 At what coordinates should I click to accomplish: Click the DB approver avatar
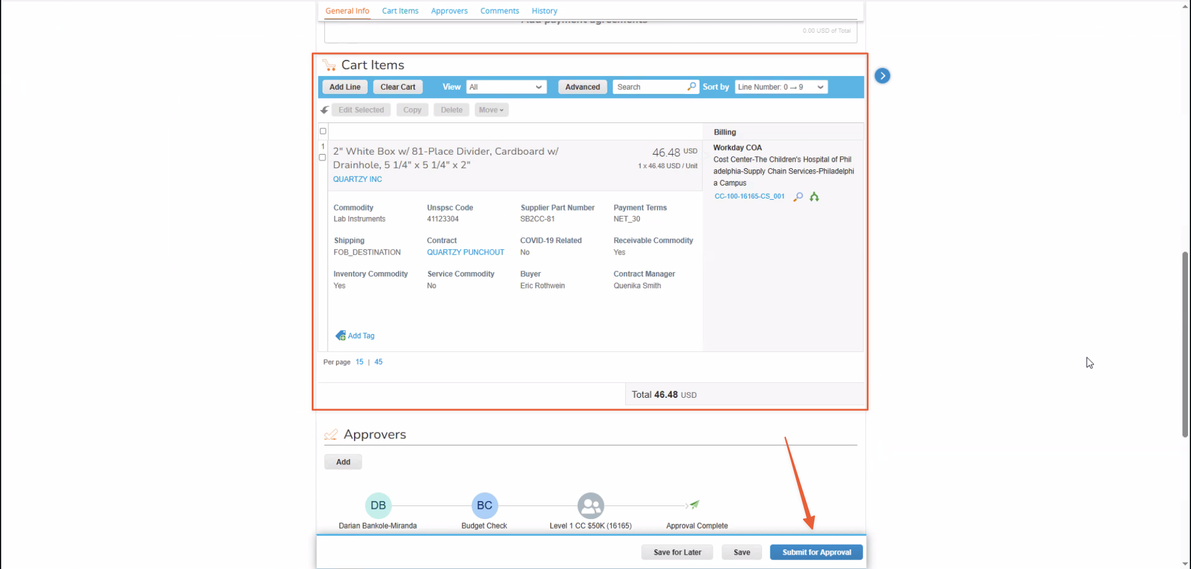click(x=378, y=505)
